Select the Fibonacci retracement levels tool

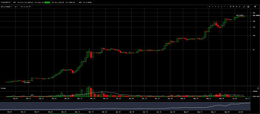(x=231, y=7)
